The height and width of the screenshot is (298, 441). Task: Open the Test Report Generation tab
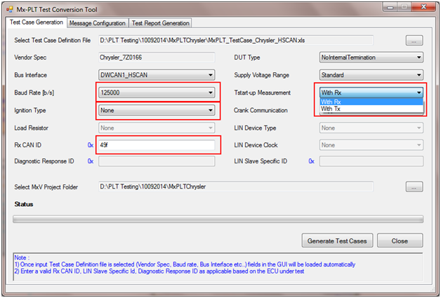click(160, 23)
